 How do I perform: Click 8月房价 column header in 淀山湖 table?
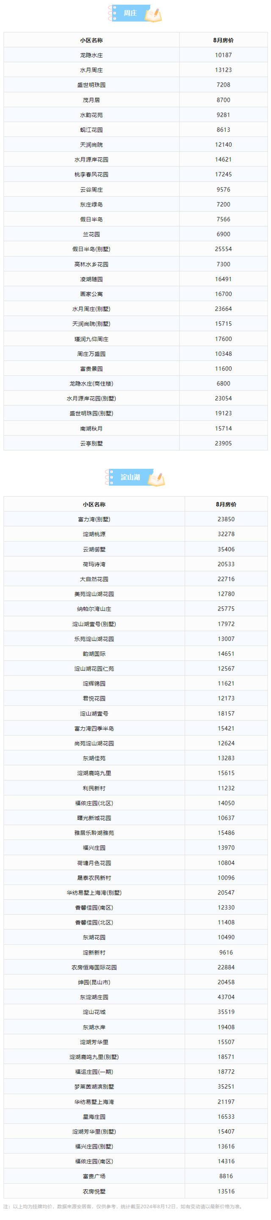pos(226,504)
